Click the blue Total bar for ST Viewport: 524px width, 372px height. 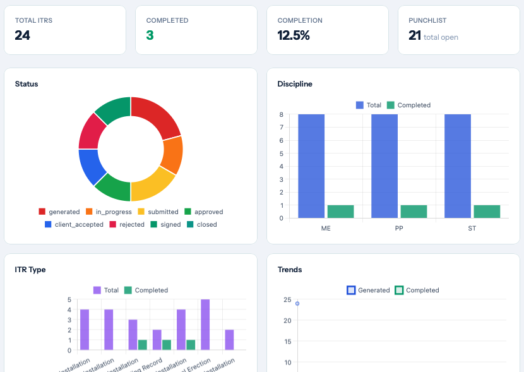(x=458, y=166)
